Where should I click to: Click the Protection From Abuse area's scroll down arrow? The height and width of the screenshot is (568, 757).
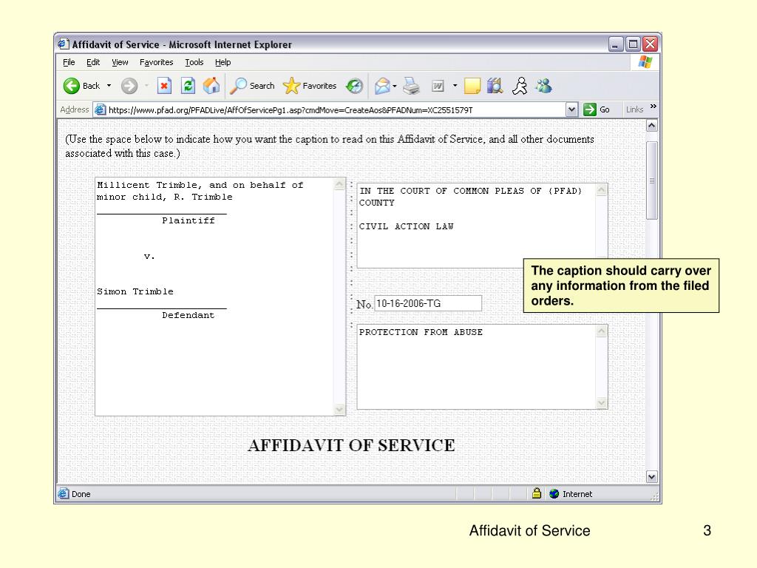coord(602,403)
